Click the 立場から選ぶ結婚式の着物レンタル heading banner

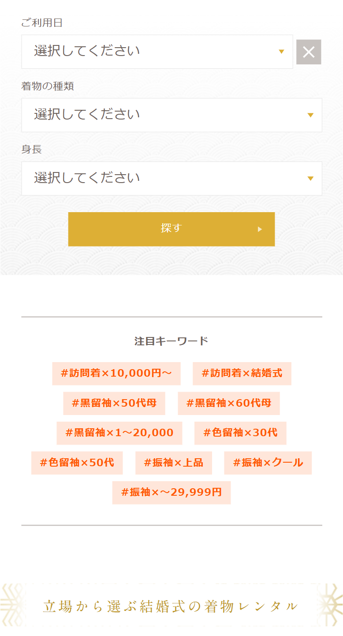tap(171, 606)
